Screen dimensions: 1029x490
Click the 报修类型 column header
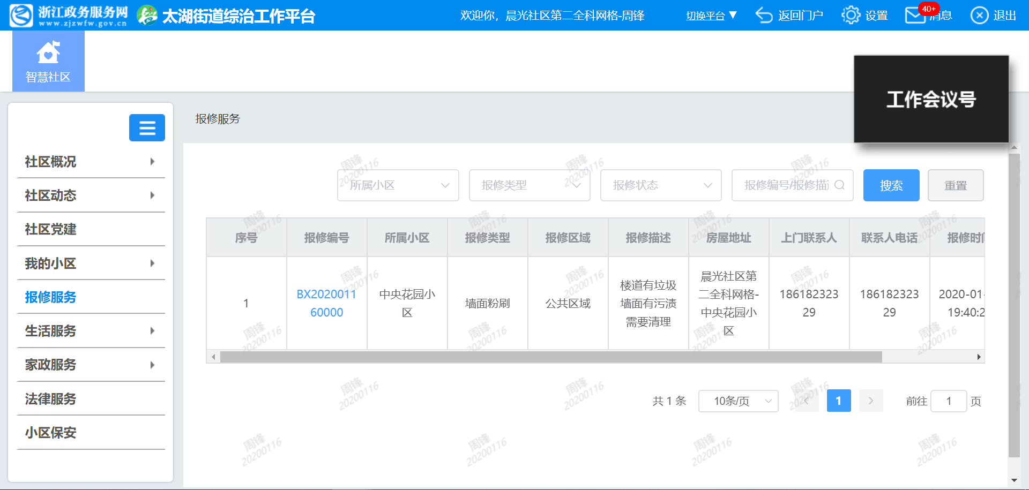tap(488, 237)
